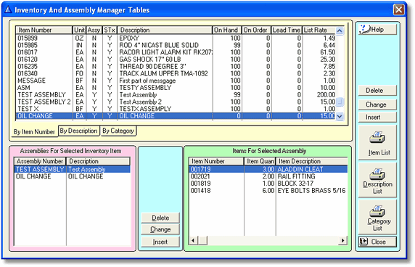Click the On Order column header
Screen dimensions: 415x267
pyautogui.click(x=257, y=30)
